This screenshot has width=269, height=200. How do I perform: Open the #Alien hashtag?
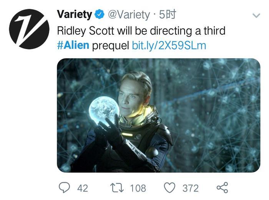click(x=73, y=45)
